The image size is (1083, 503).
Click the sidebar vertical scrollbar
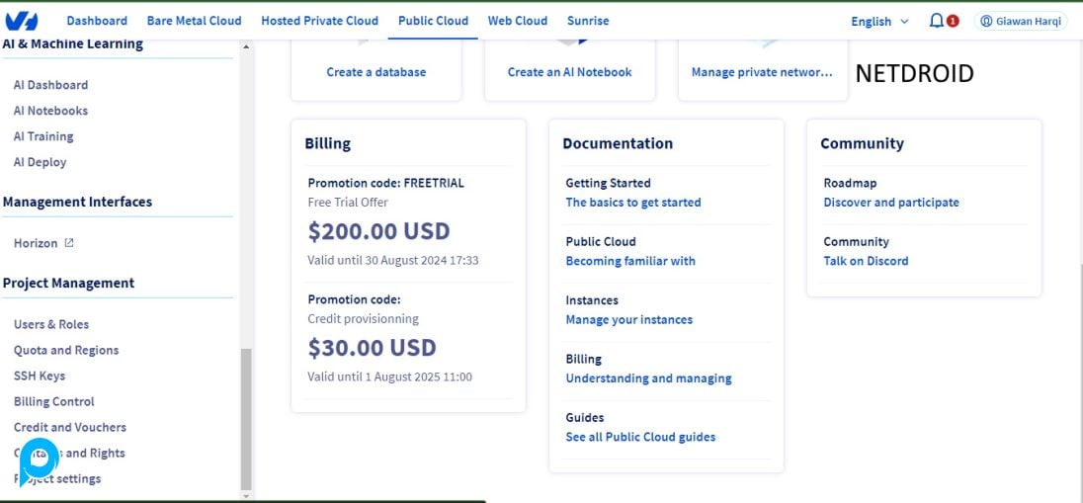tap(247, 415)
